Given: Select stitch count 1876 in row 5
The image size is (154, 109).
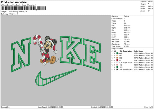Looking at the screenshot, I should pos(120,62).
